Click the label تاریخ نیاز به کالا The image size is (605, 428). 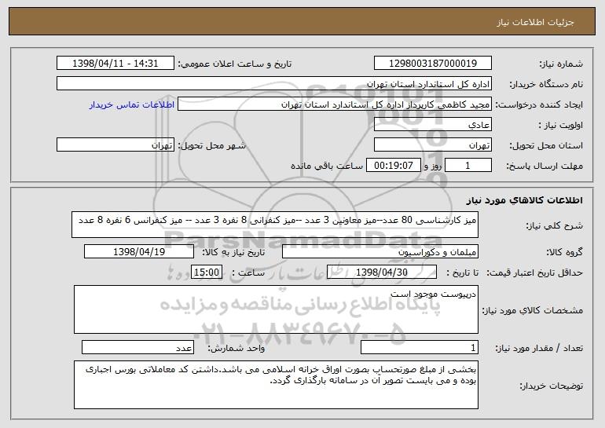click(x=233, y=252)
